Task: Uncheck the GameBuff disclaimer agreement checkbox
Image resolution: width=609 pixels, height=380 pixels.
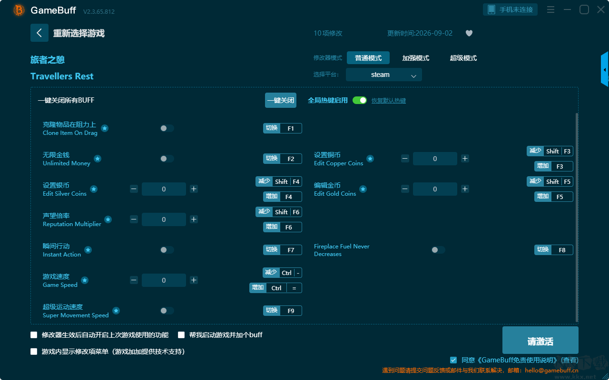Action: [x=453, y=360]
